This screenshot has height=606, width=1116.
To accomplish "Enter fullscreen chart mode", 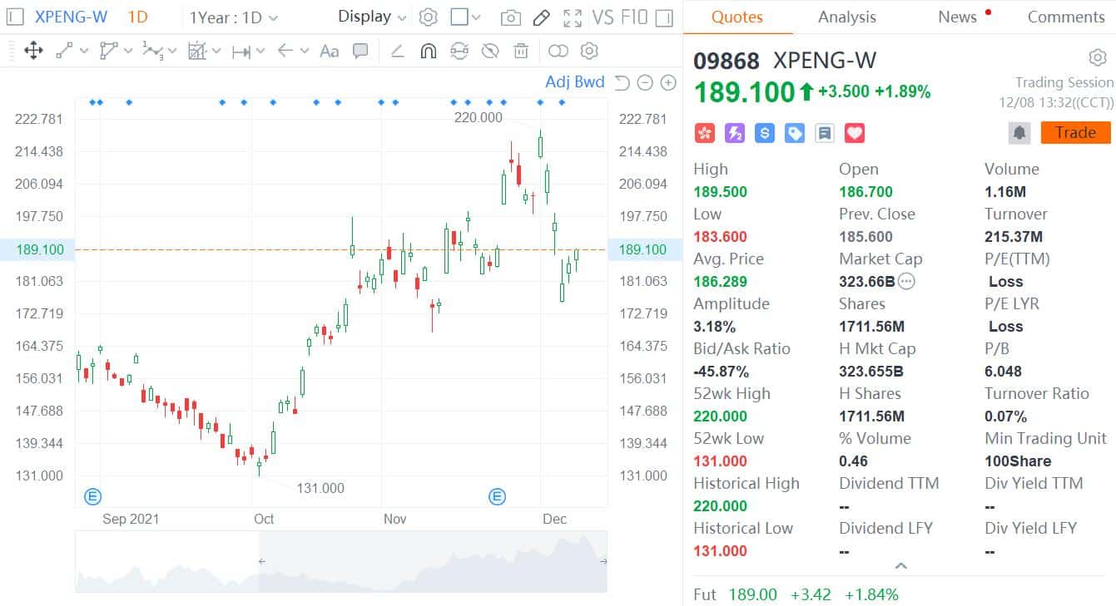I will (573, 17).
